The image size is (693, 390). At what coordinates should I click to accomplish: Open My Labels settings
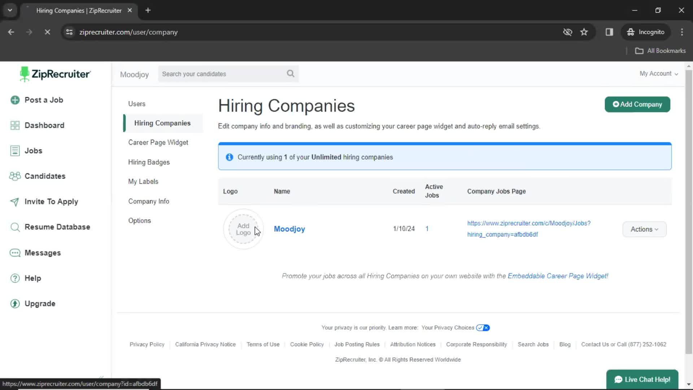[x=143, y=182]
